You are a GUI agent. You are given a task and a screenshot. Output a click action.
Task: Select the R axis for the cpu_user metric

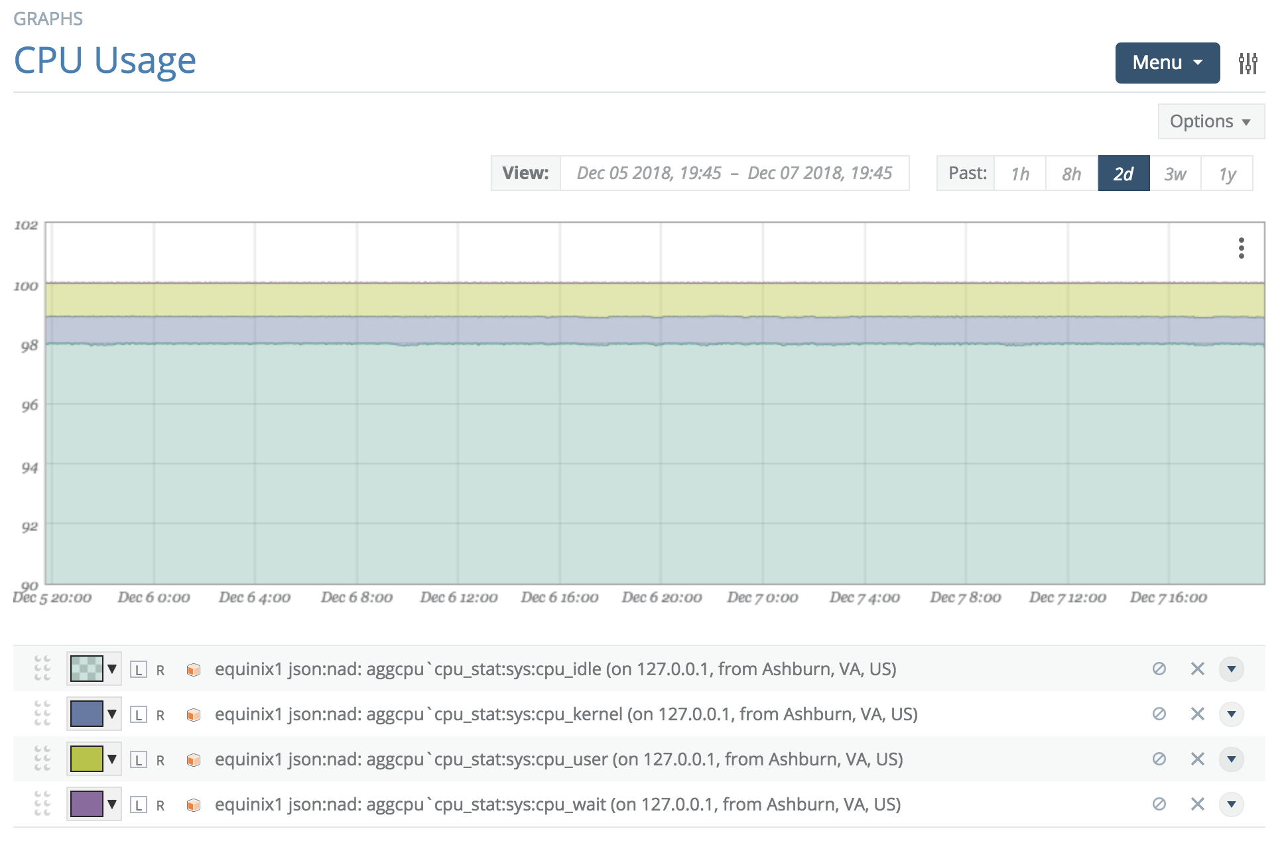(x=159, y=759)
